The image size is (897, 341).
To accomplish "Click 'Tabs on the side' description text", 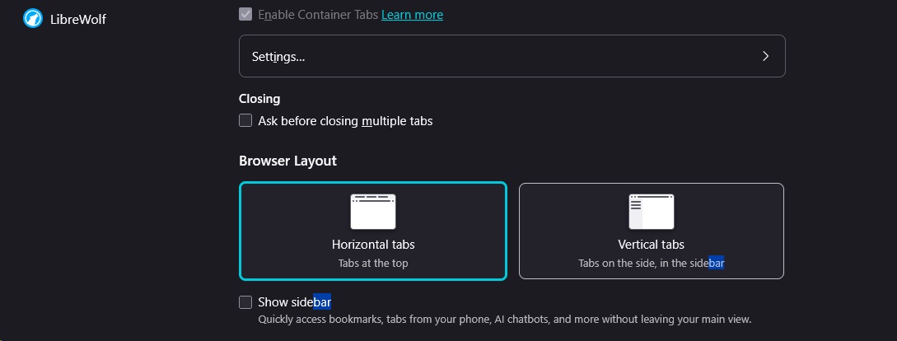I will tap(652, 264).
